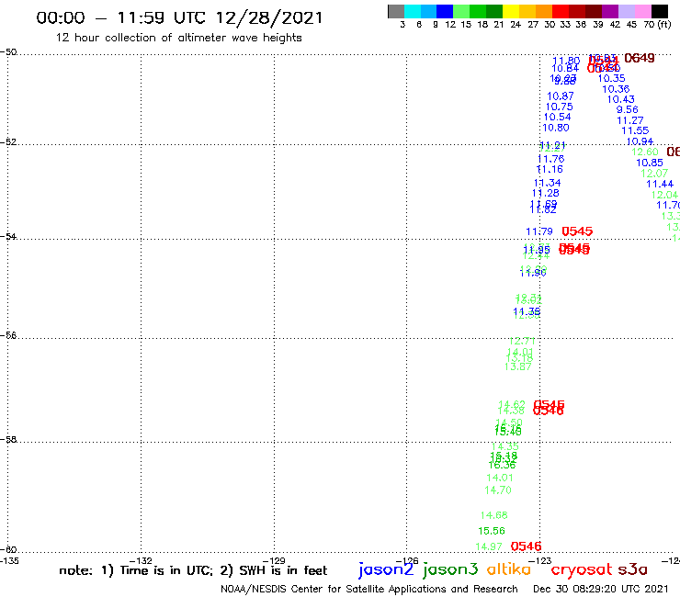Image resolution: width=680 pixels, height=597 pixels.
Task: Click the altika satellite label
Action: pos(509,569)
